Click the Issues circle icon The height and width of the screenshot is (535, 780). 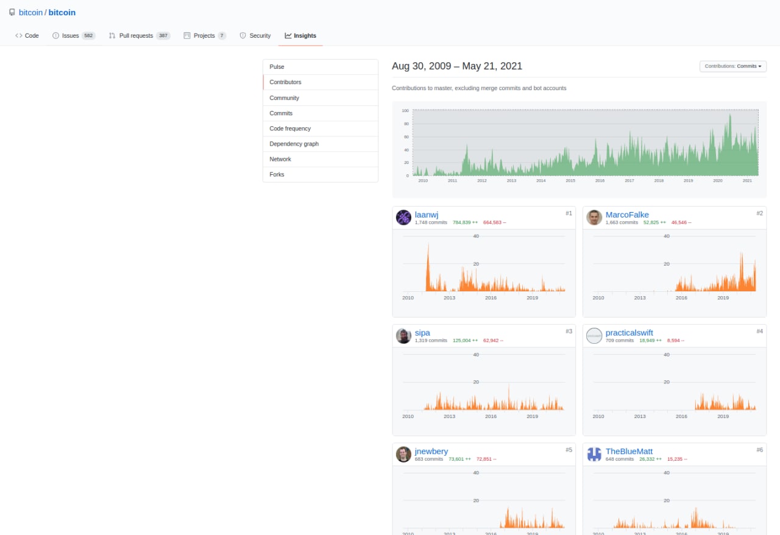(56, 36)
